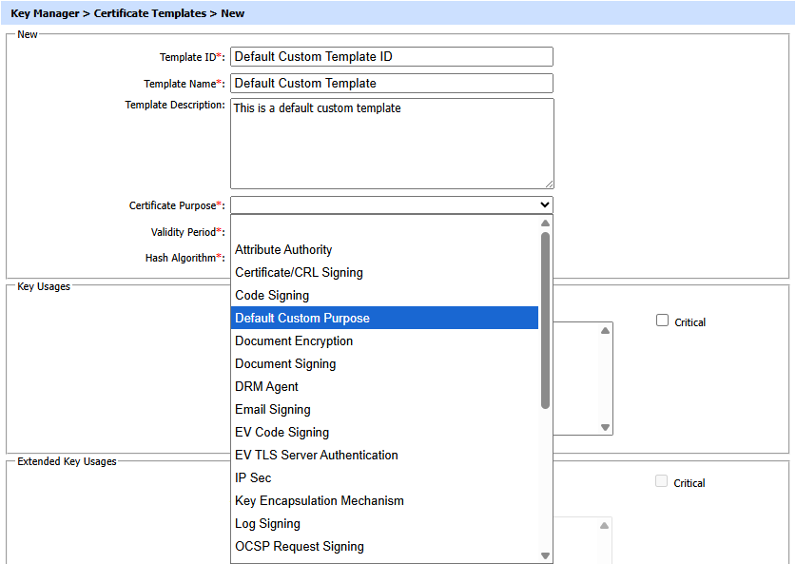
Task: Choose Email Signing option
Action: (x=273, y=410)
